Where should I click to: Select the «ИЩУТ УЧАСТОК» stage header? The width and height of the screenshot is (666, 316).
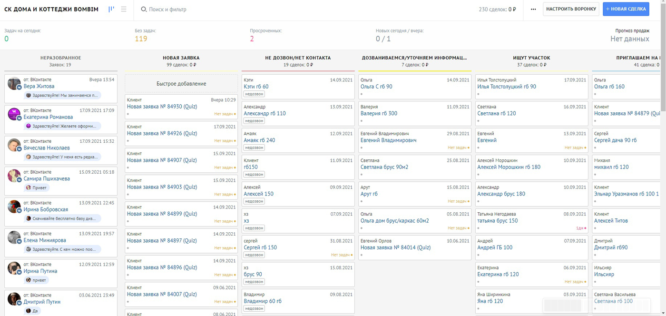coord(531,58)
